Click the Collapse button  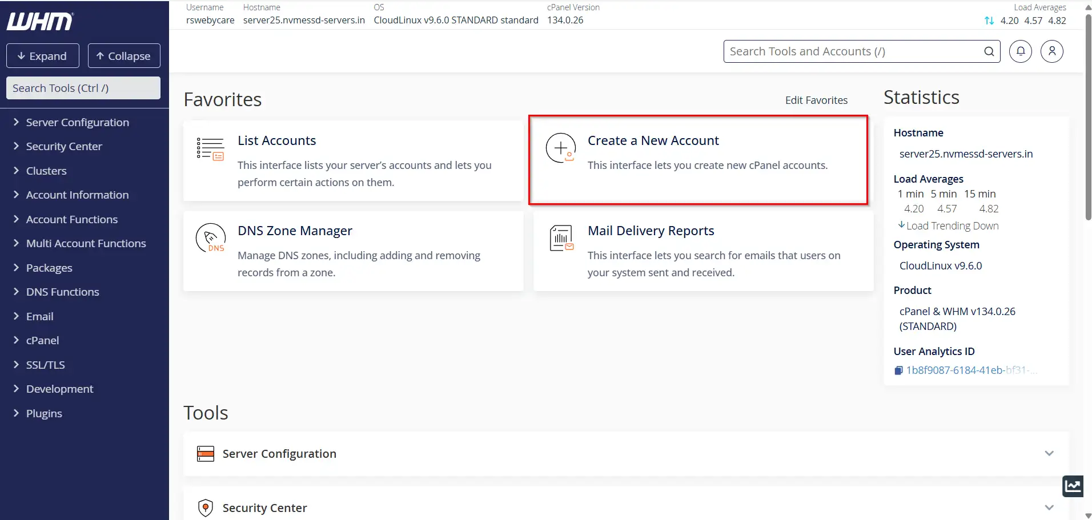[124, 56]
